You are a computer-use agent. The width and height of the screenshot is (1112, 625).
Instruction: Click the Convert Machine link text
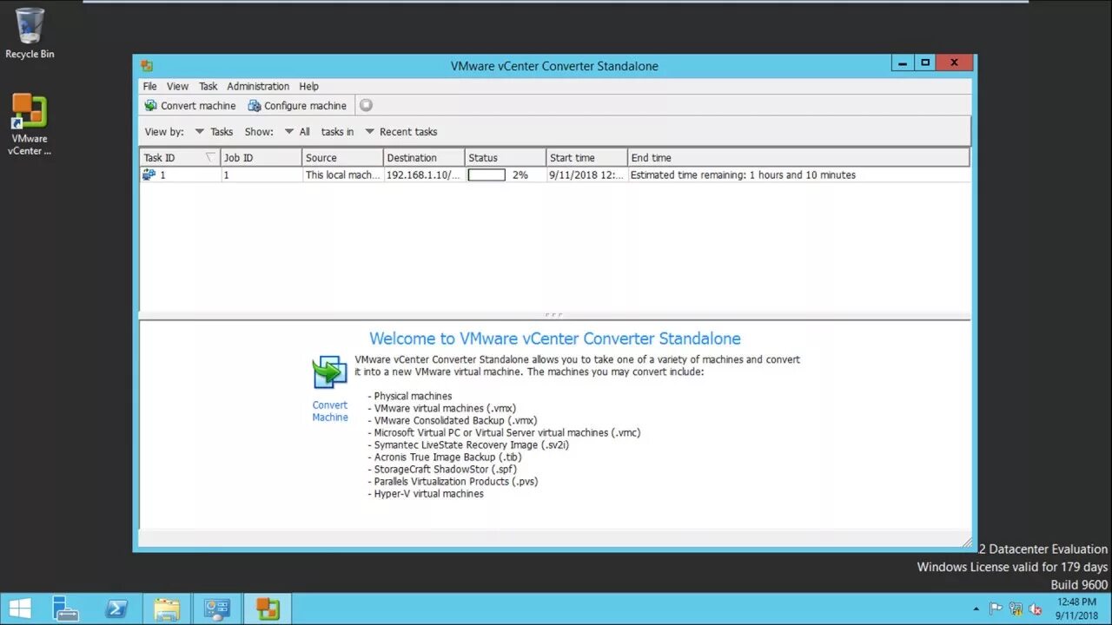tap(330, 411)
